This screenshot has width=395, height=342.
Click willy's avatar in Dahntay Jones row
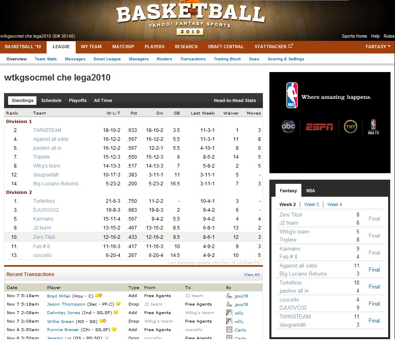(229, 312)
